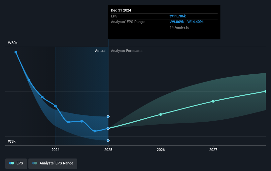271x171 pixels.
Task: Toggle the EPS legend button
Action: coord(16,163)
